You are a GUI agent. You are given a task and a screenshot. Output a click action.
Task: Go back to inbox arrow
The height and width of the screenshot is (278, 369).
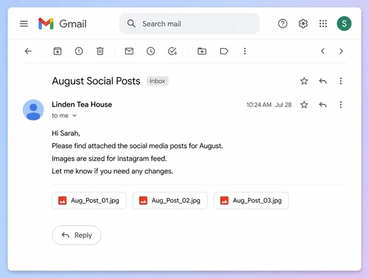click(28, 51)
